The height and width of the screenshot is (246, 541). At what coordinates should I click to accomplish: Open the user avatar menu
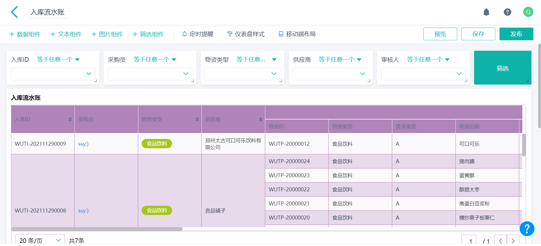[x=528, y=12]
